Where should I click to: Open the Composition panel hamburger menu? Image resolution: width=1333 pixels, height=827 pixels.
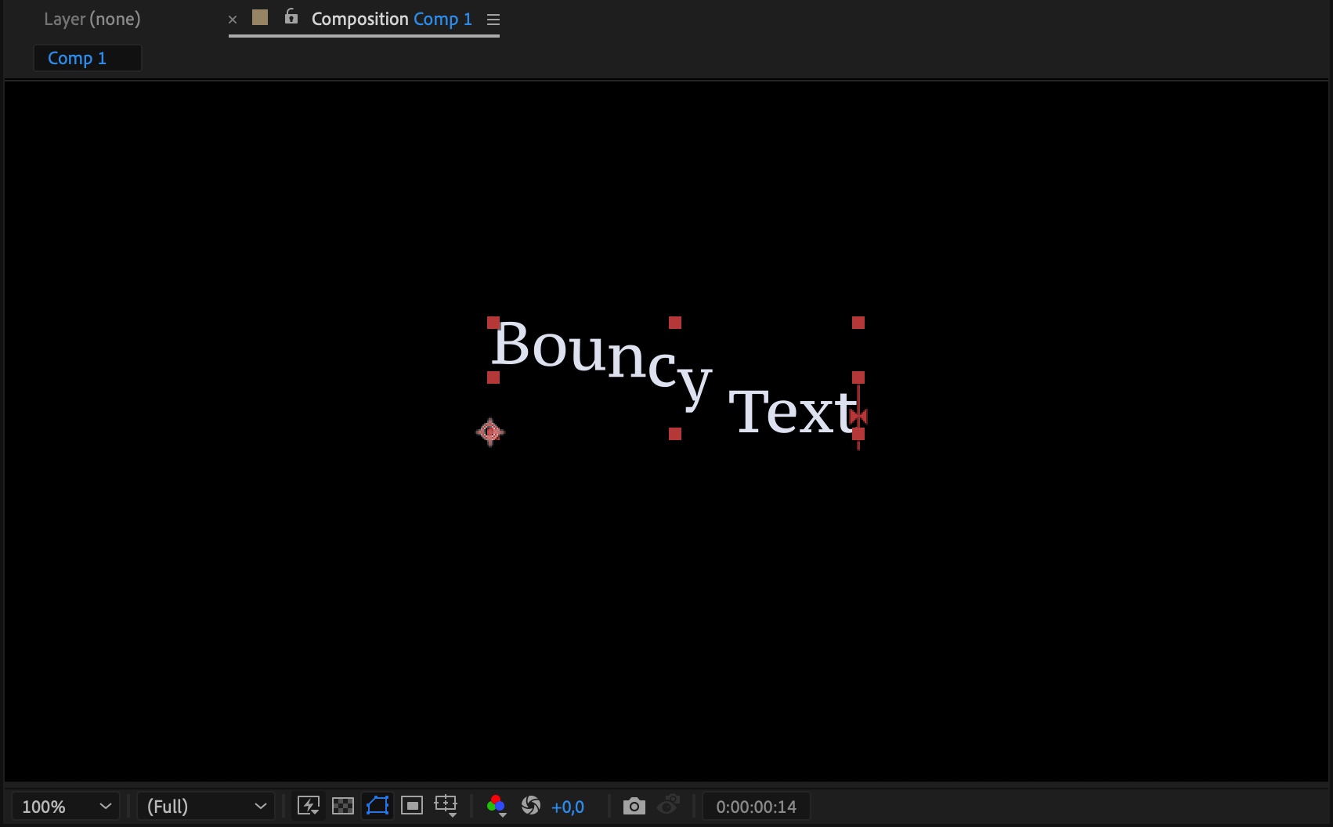[x=493, y=20]
